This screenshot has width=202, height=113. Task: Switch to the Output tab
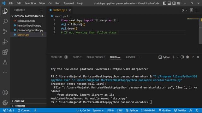pos(77,57)
